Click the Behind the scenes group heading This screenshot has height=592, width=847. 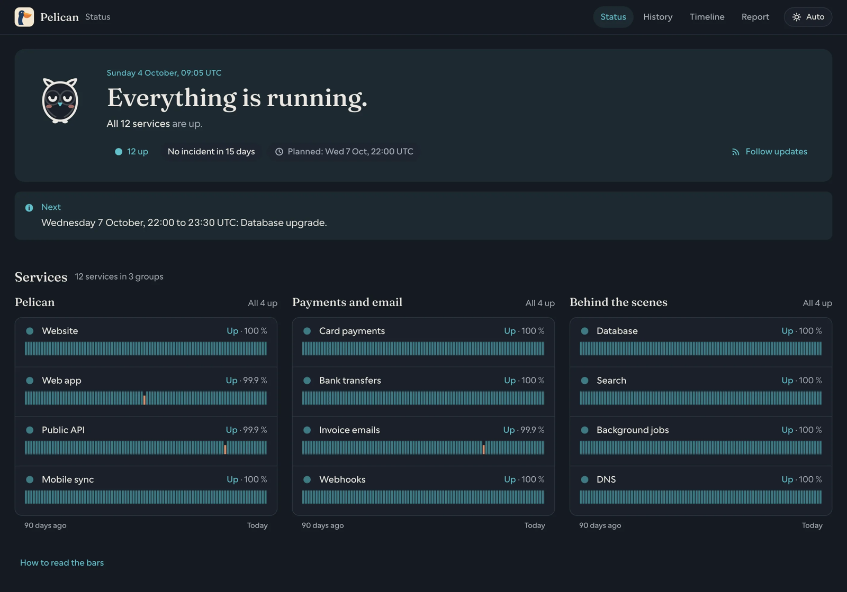coord(618,302)
